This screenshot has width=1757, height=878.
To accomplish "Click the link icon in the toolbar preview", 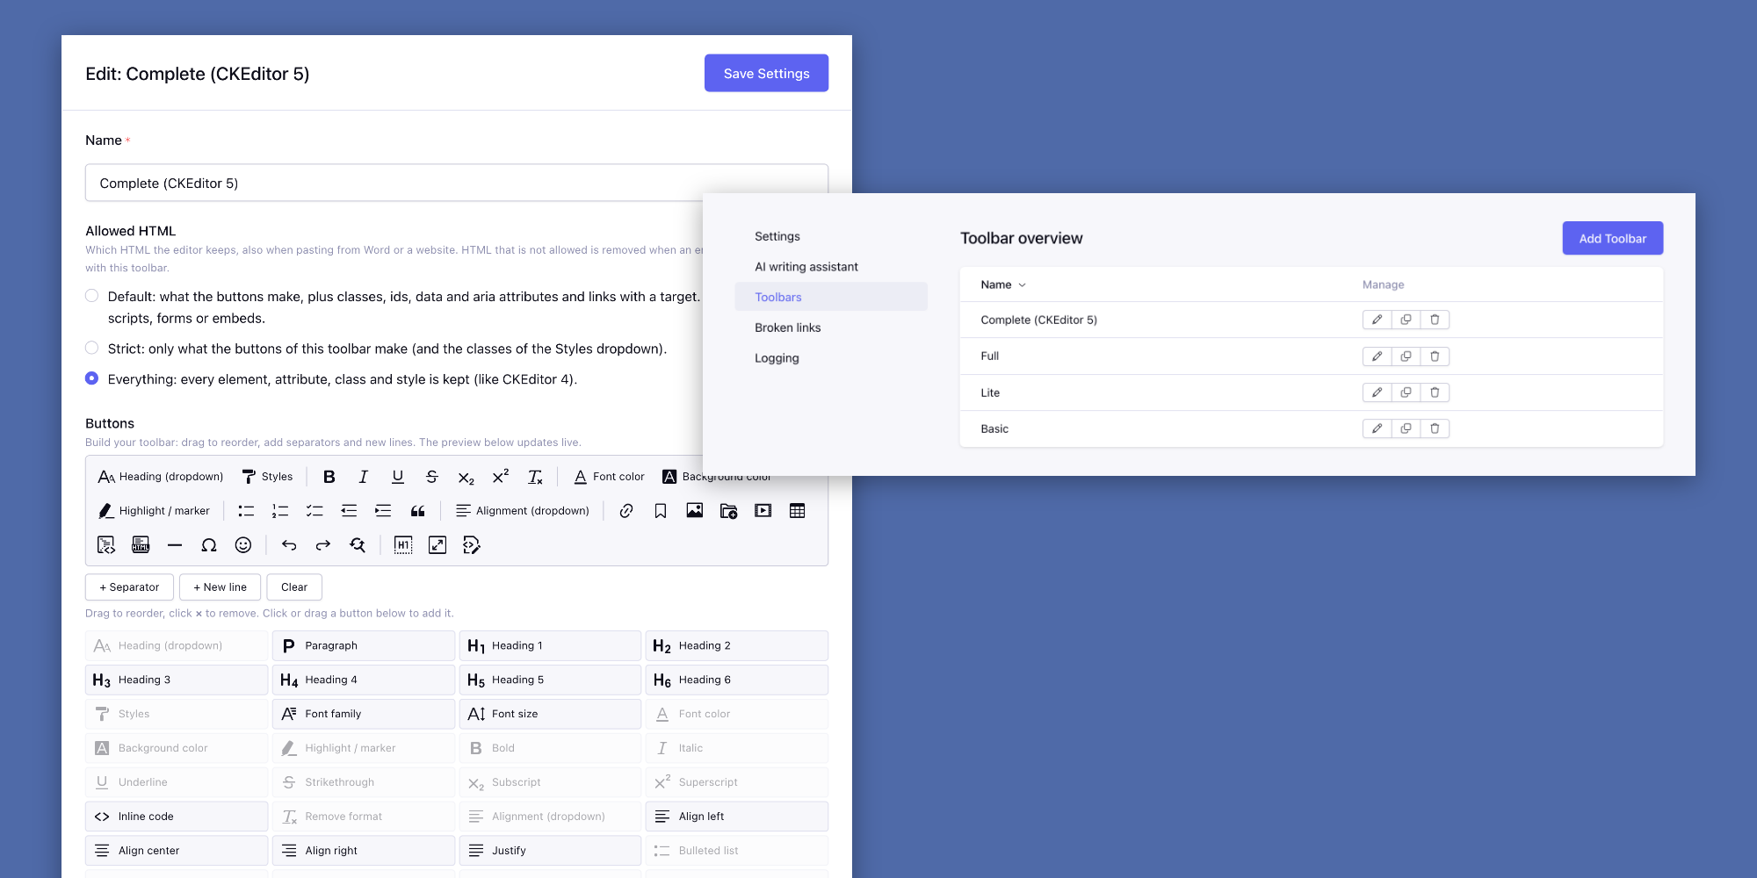I will point(626,511).
